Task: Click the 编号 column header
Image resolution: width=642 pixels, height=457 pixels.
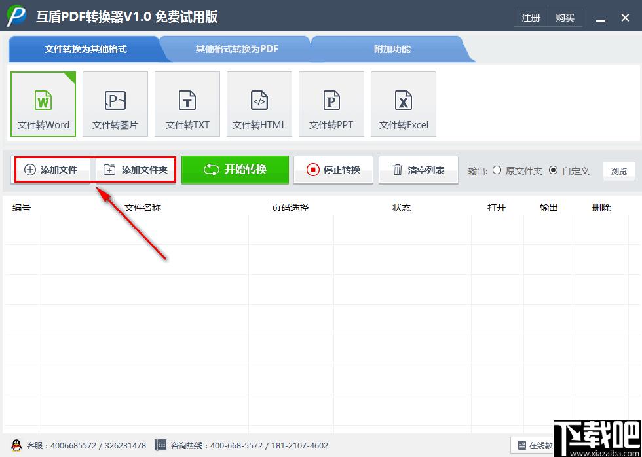Action: pyautogui.click(x=21, y=208)
